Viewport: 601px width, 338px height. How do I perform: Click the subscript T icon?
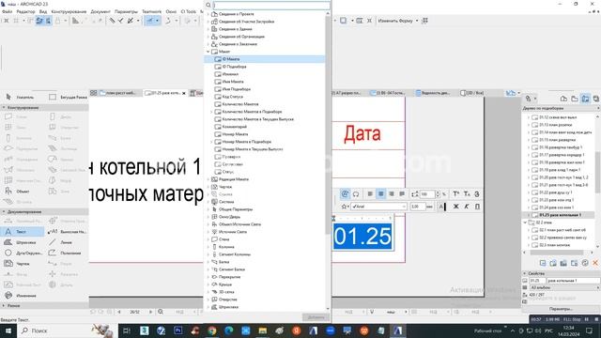[467, 194]
